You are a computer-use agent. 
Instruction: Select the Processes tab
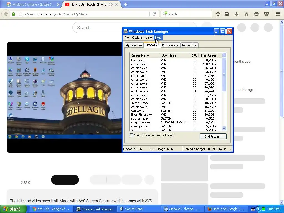coord(152,45)
